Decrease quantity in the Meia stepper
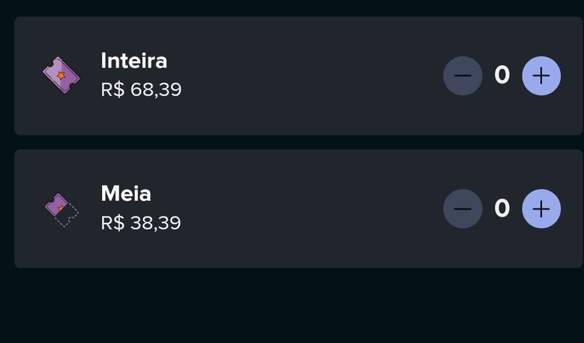Viewport: 584px width, 343px height. 463,209
